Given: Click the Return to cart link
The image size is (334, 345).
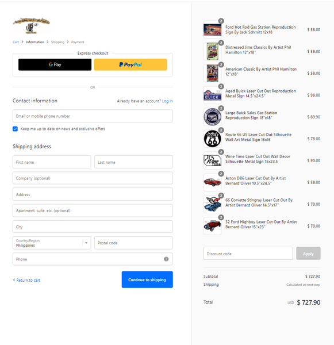Looking at the screenshot, I should coord(26,280).
